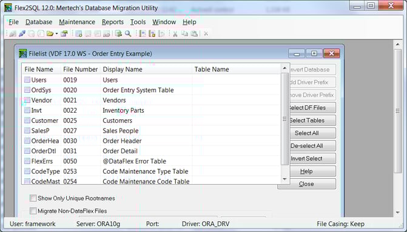Open the dropdown arrow next to folder icon
407x232 pixels.
[x=56, y=34]
